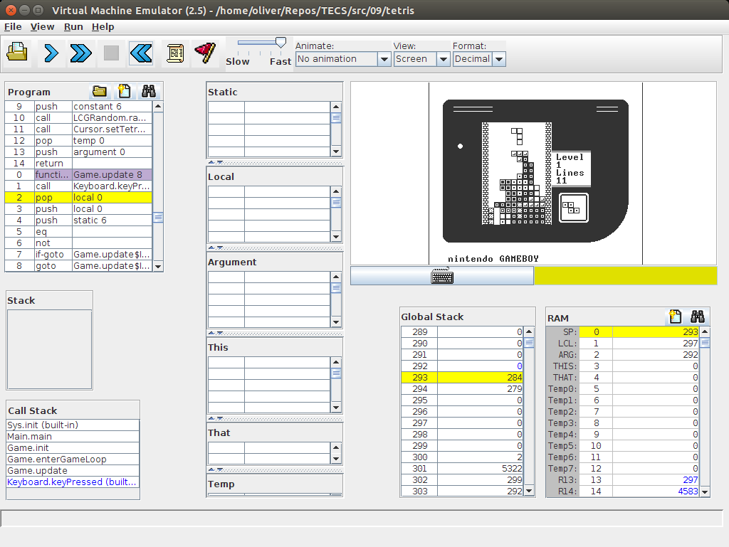Open the View dropdown showing Screen

[x=421, y=59]
